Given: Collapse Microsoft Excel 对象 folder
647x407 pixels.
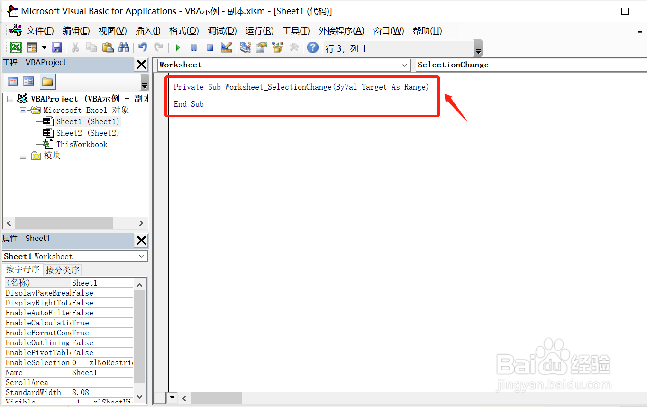Looking at the screenshot, I should (23, 110).
